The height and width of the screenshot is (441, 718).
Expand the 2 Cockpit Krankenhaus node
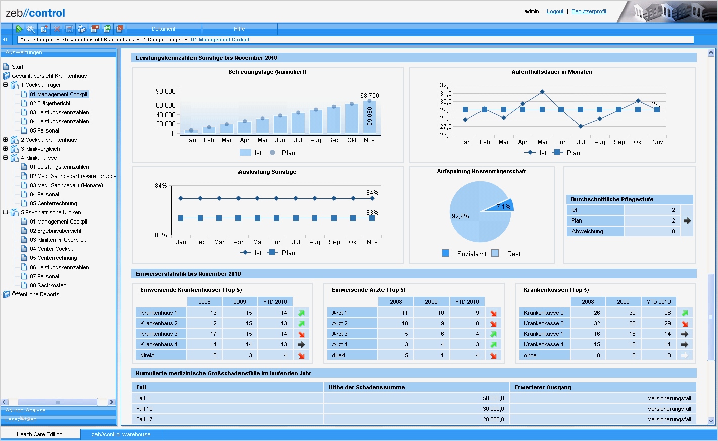coord(6,140)
